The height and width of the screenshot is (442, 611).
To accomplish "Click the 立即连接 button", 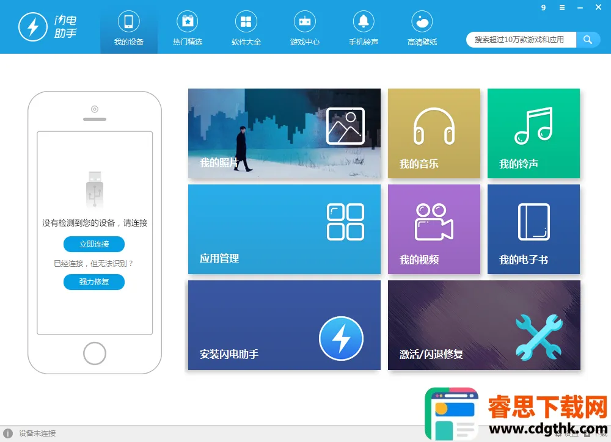I will coord(94,244).
